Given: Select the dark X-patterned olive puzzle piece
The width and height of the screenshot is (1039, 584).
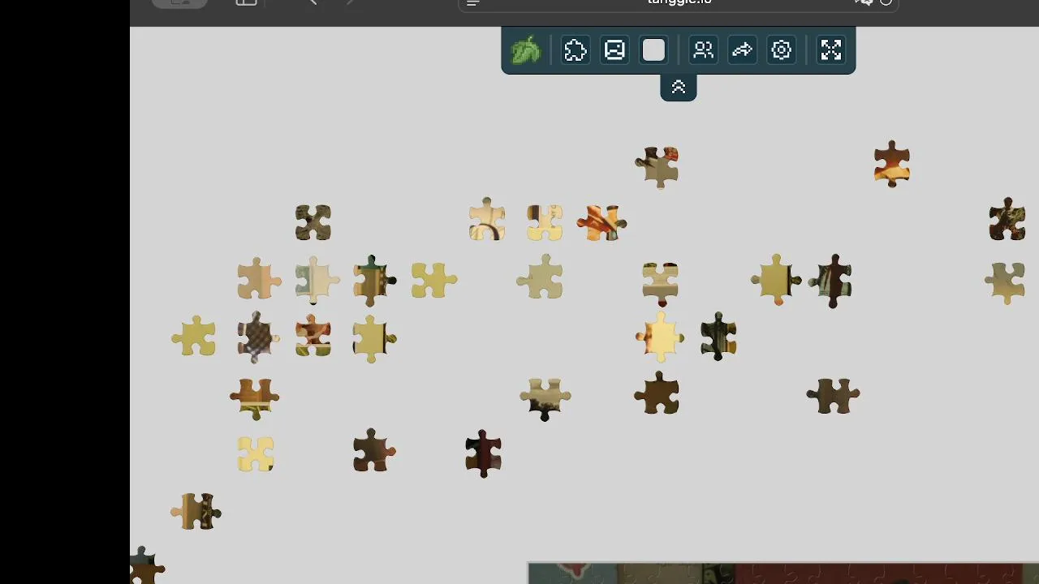Looking at the screenshot, I should point(313,222).
